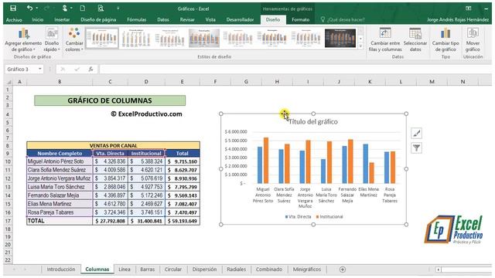Viewport: 495px width, 278px height.
Task: Open the Línea sheet tab
Action: click(x=125, y=270)
